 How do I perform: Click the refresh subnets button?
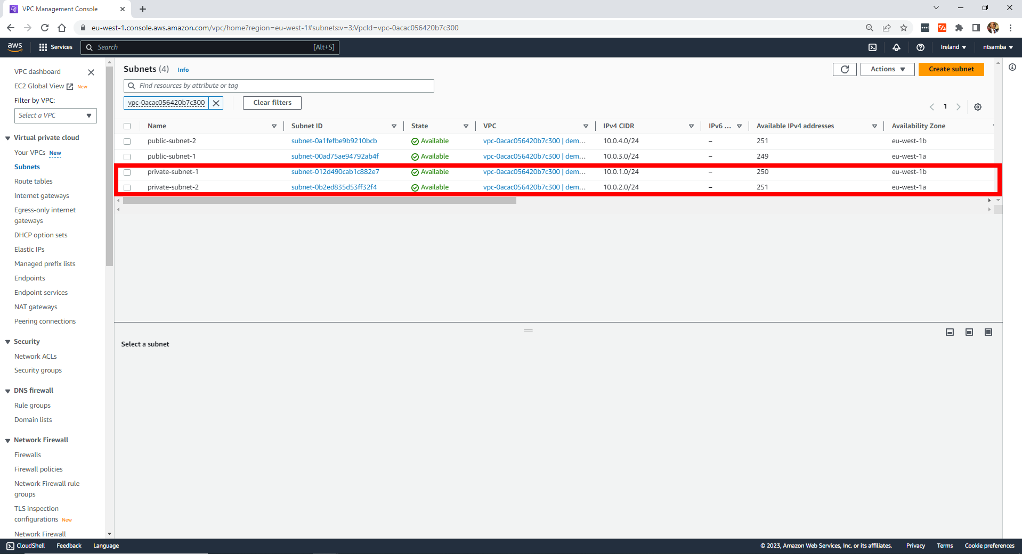coord(845,69)
